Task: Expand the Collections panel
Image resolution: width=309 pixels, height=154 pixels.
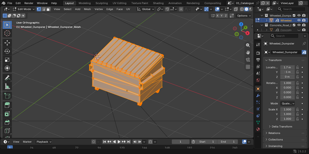Action: point(276,140)
